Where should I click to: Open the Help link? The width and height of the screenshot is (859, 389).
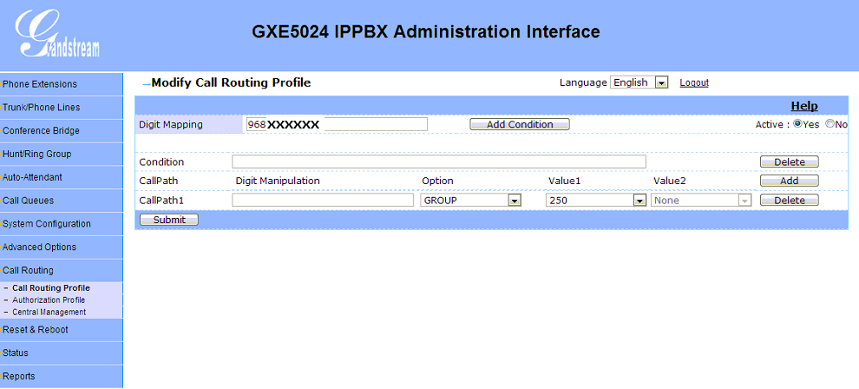pos(803,106)
